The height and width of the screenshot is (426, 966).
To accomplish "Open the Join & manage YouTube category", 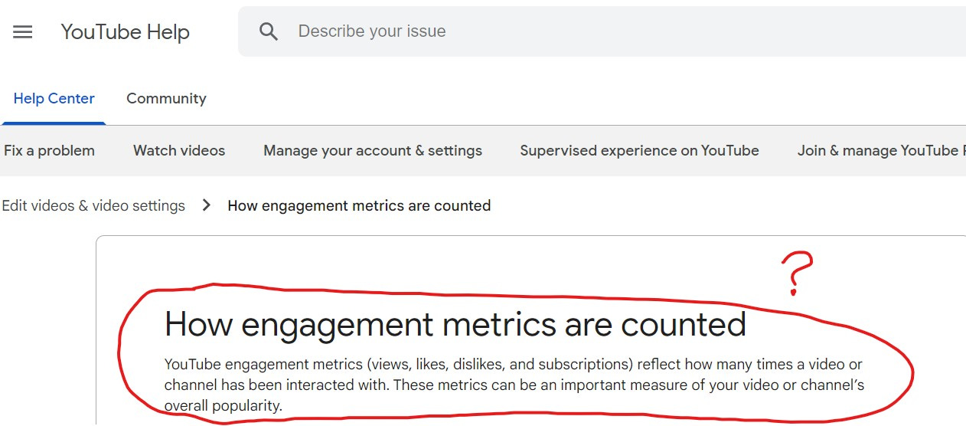I will click(x=881, y=151).
